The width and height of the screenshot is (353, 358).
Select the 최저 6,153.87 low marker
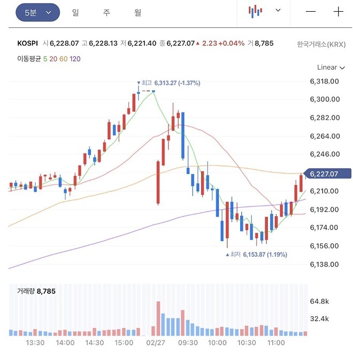click(x=256, y=254)
